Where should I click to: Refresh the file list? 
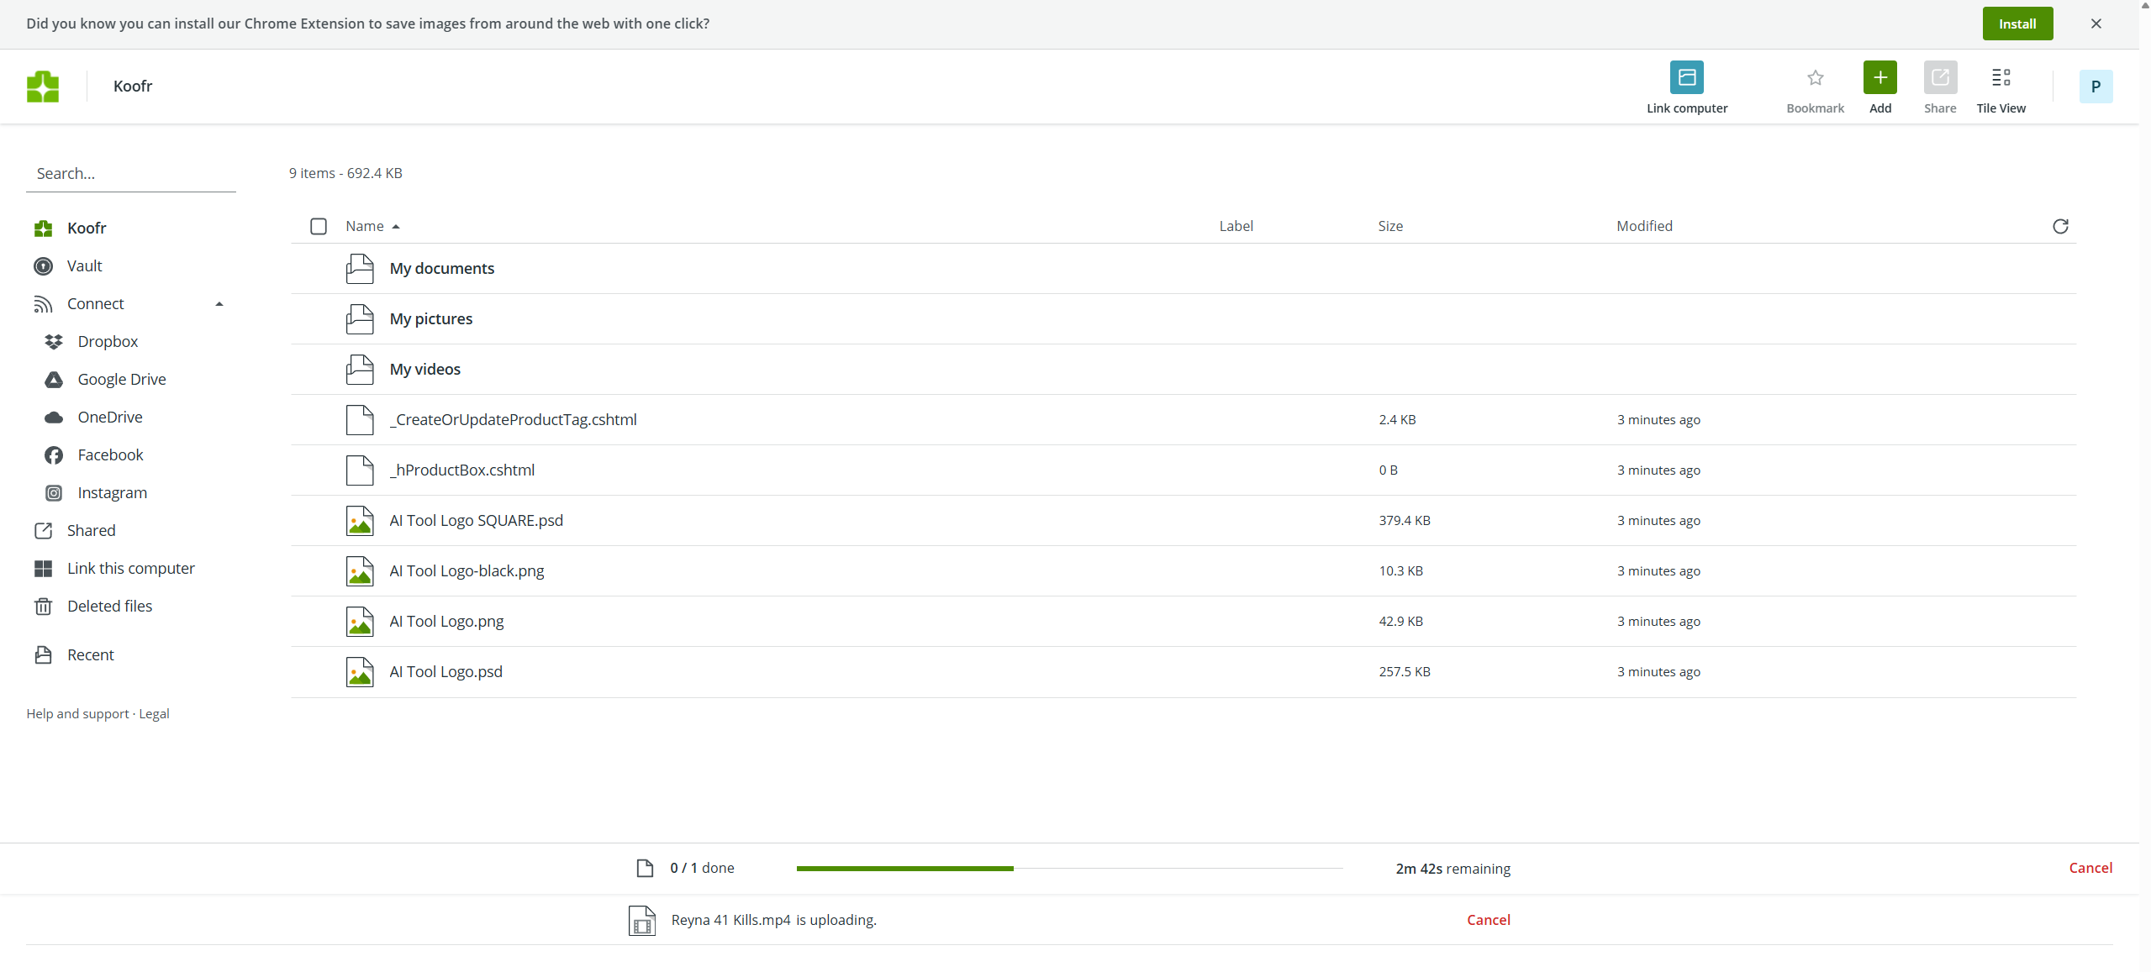(x=2060, y=226)
